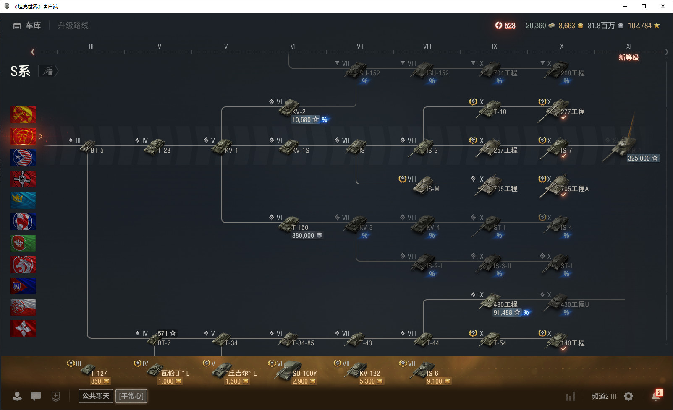Open the notifications bell with badge 2
Image resolution: width=673 pixels, height=410 pixels.
click(656, 395)
